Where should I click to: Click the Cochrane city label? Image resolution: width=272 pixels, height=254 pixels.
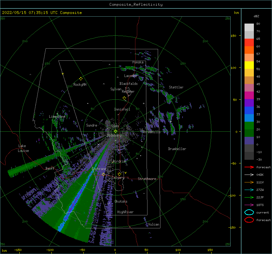[x=99, y=169]
